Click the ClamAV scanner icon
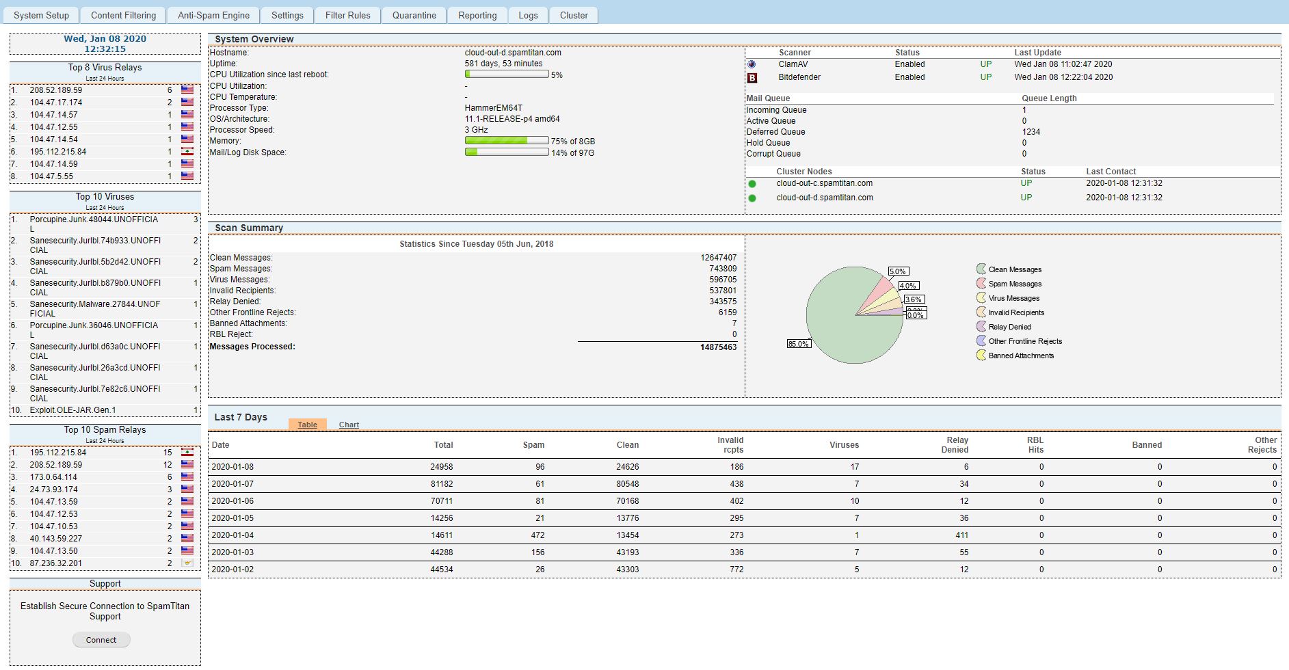The height and width of the screenshot is (670, 1289). pyautogui.click(x=752, y=64)
